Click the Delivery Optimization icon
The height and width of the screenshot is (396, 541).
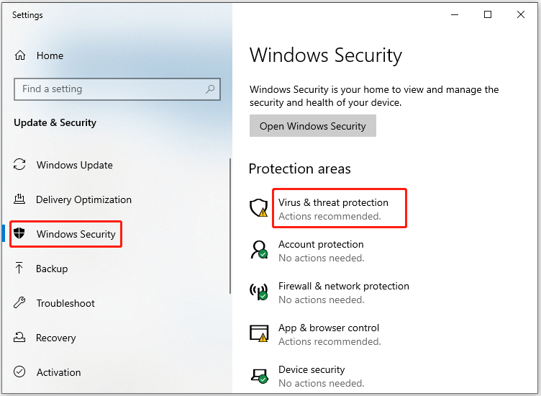(20, 199)
